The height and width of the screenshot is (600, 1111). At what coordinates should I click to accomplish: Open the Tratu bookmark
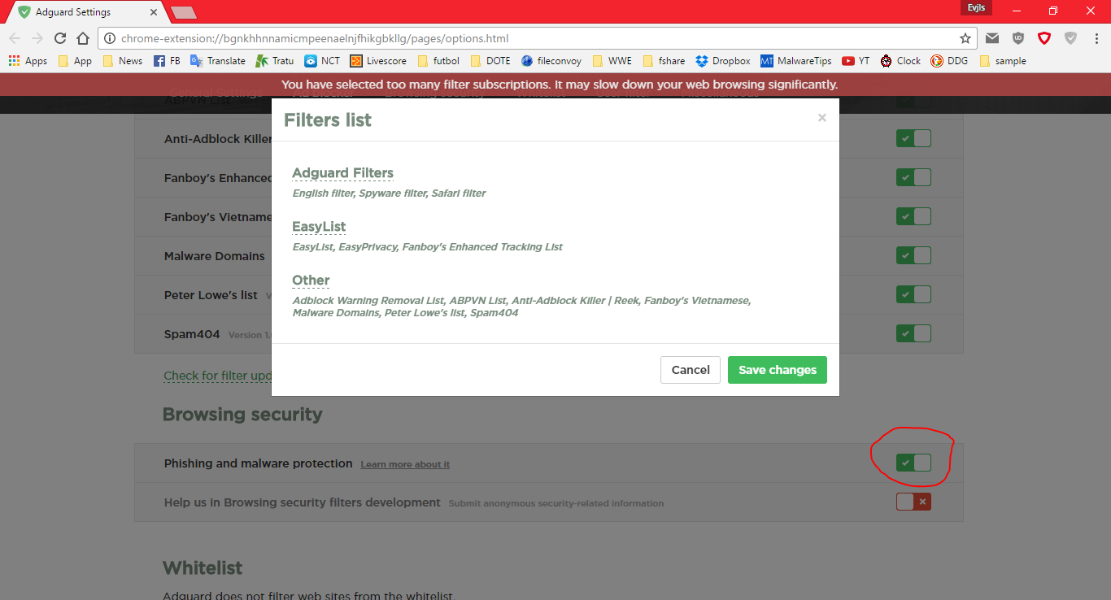tap(274, 61)
